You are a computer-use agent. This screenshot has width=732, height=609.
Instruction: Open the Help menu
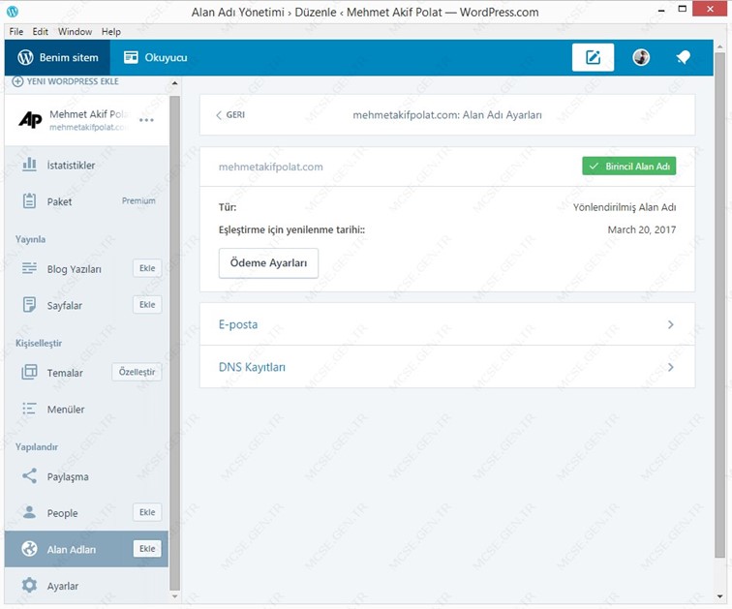click(111, 32)
